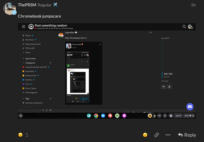204x142 pixels.
Task: Open the forum search magnifier
Action: (184, 27)
